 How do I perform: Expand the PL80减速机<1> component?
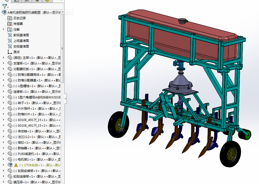[3, 154]
